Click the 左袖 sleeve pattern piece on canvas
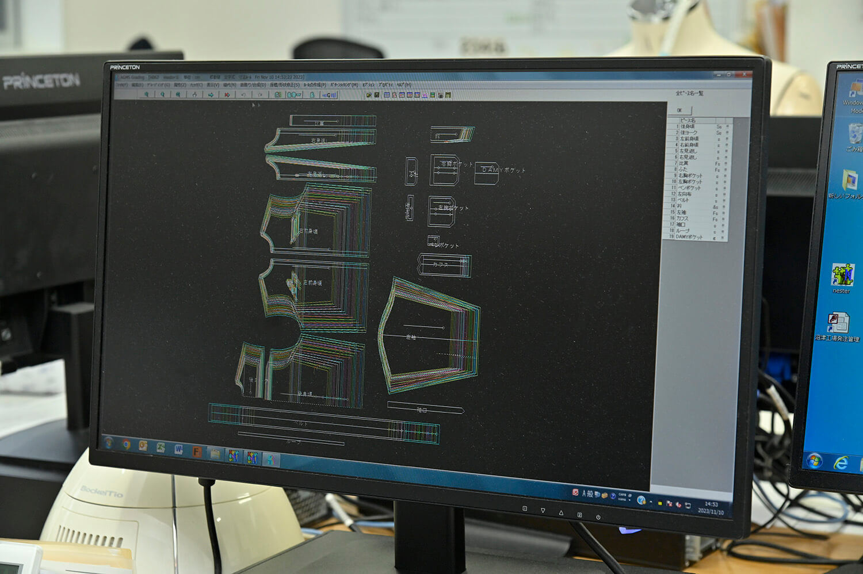863x574 pixels. coord(429,336)
